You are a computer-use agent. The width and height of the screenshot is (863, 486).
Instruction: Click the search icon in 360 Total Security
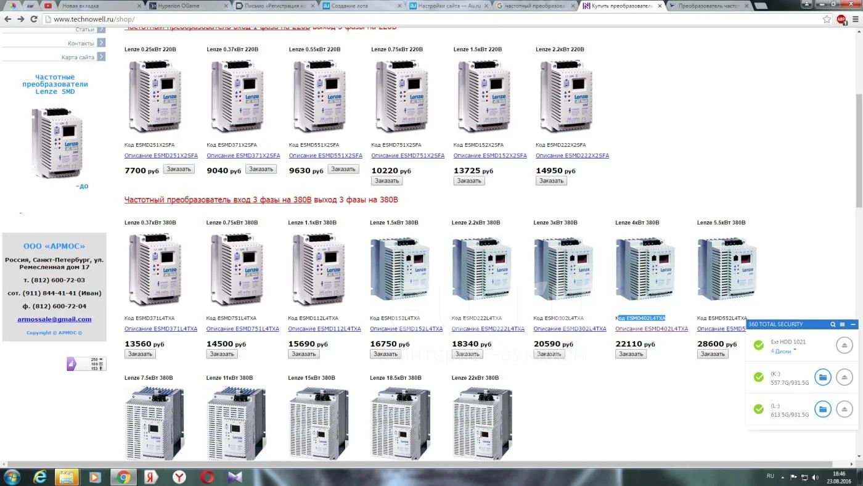[x=833, y=324]
